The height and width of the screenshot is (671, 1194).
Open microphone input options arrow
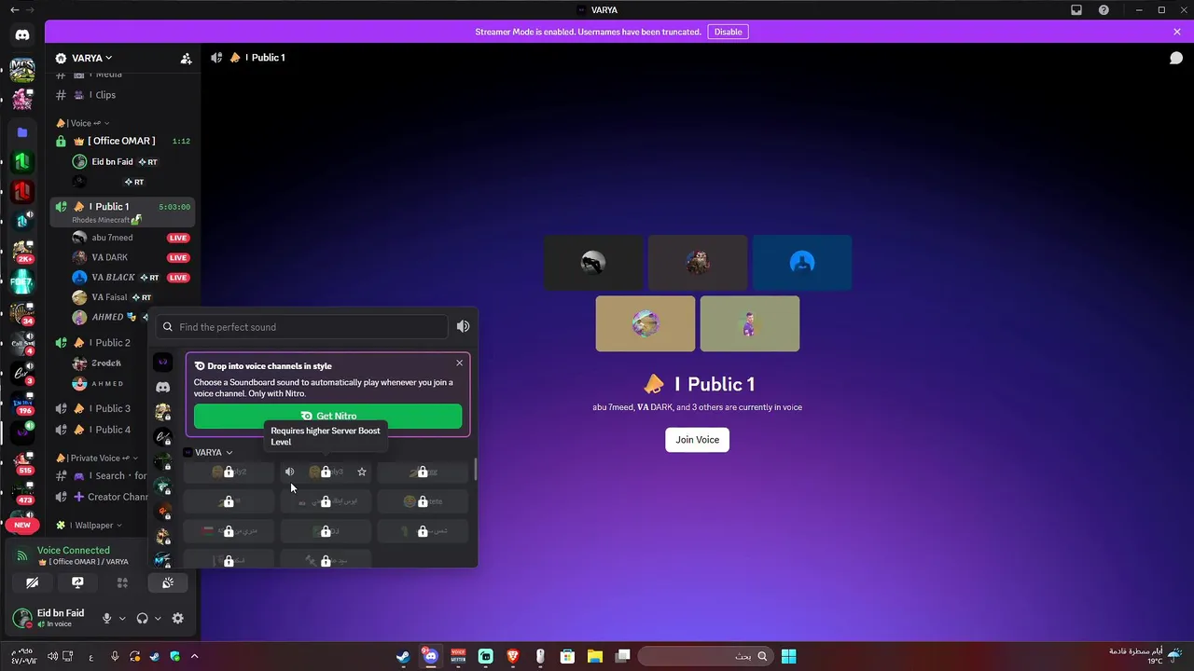click(122, 618)
